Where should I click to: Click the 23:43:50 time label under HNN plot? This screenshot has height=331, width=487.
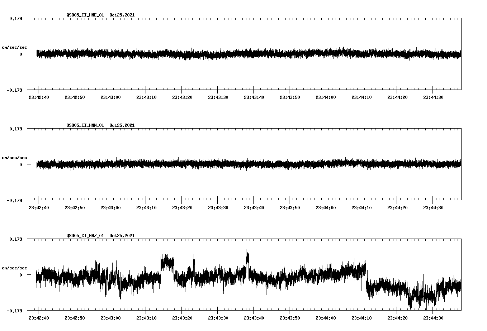click(290, 207)
